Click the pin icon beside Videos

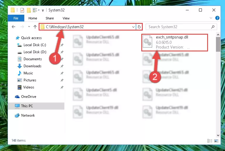(x=62, y=87)
